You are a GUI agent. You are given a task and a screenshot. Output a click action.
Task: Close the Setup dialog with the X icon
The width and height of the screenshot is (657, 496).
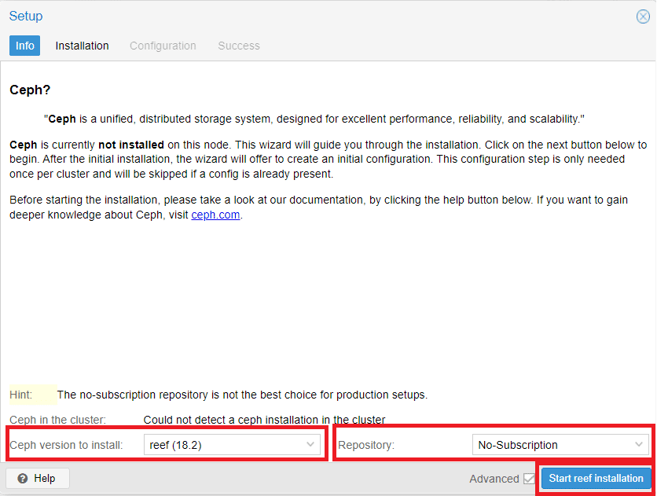[x=643, y=17]
